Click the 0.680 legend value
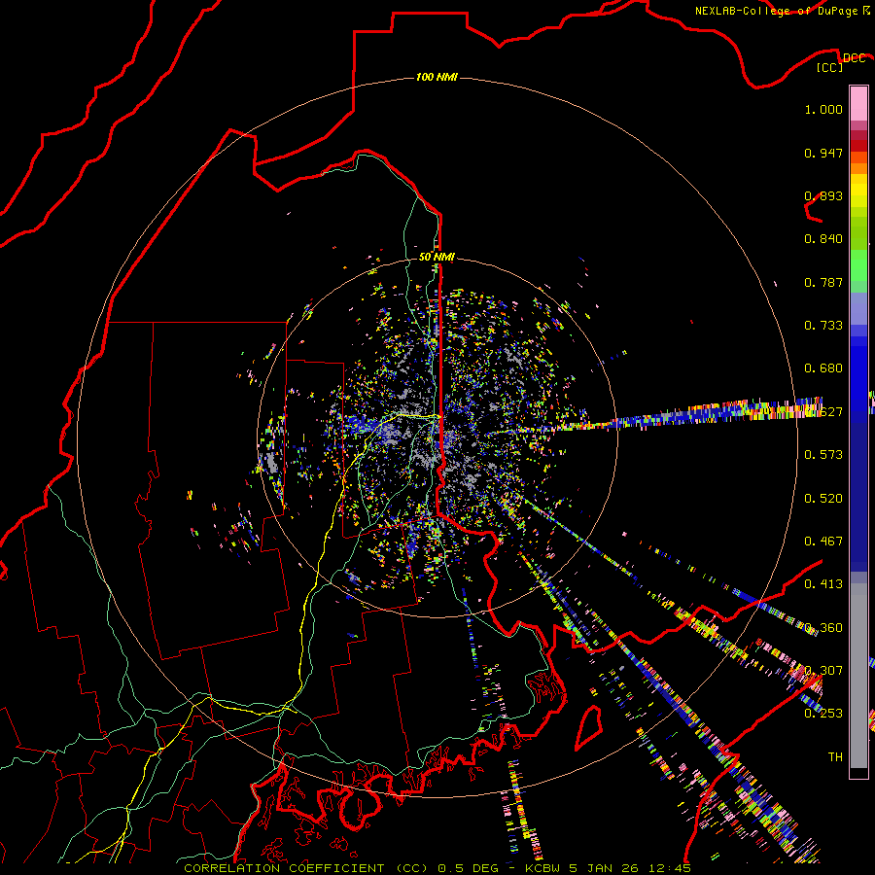The height and width of the screenshot is (875, 875). pyautogui.click(x=823, y=368)
